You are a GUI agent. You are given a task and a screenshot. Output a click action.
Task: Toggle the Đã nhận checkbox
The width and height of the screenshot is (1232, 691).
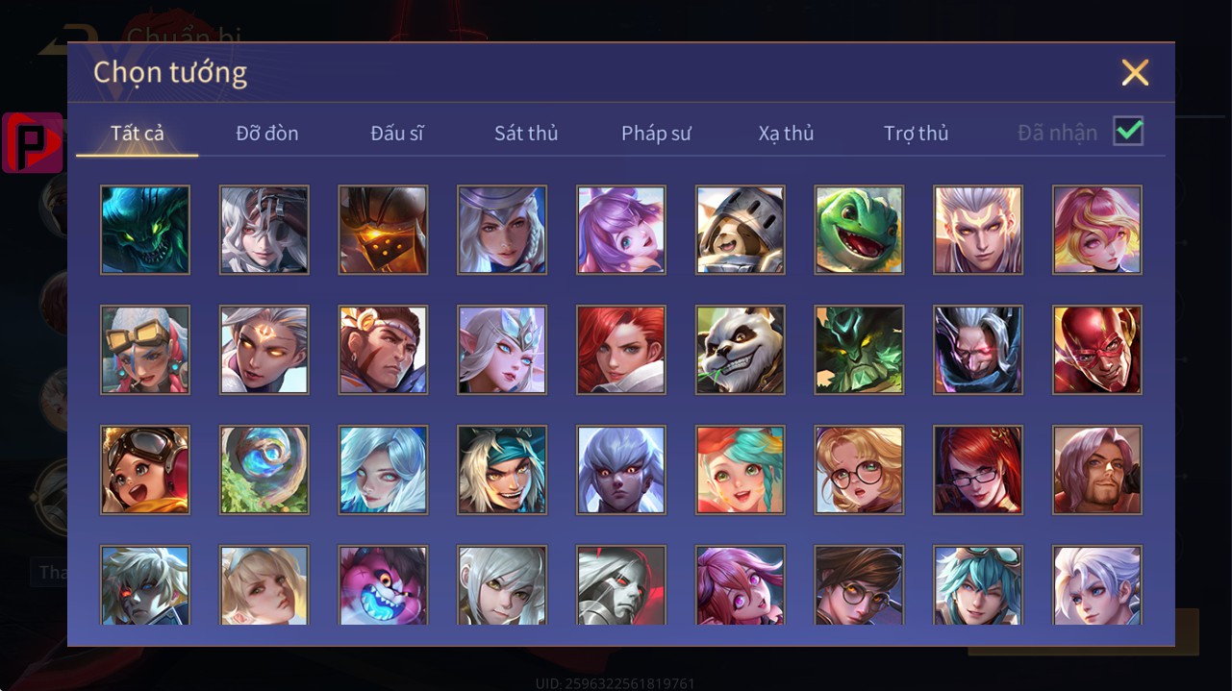[x=1128, y=131]
